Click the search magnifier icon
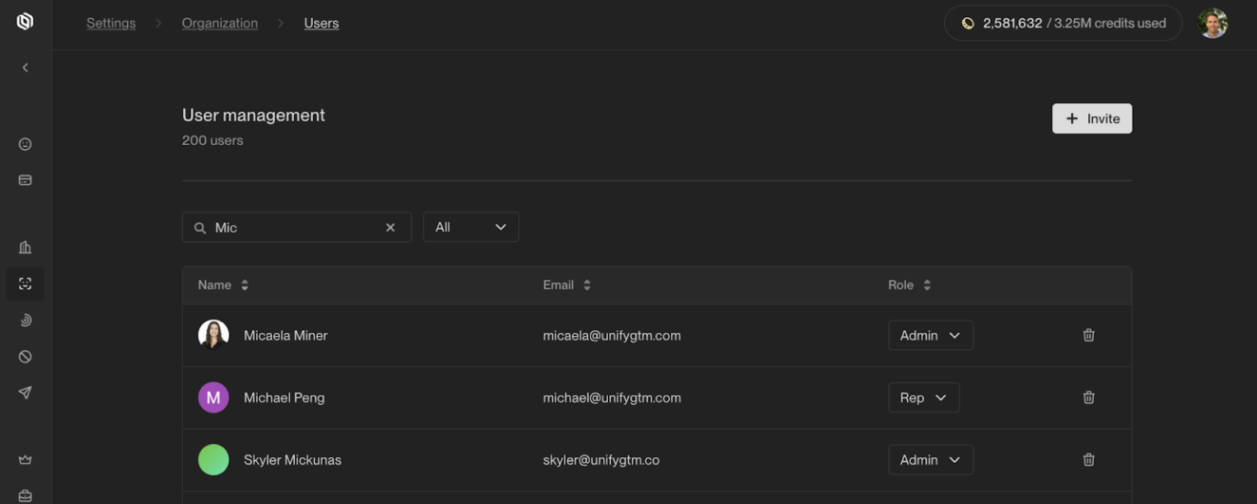This screenshot has width=1257, height=504. pyautogui.click(x=200, y=227)
